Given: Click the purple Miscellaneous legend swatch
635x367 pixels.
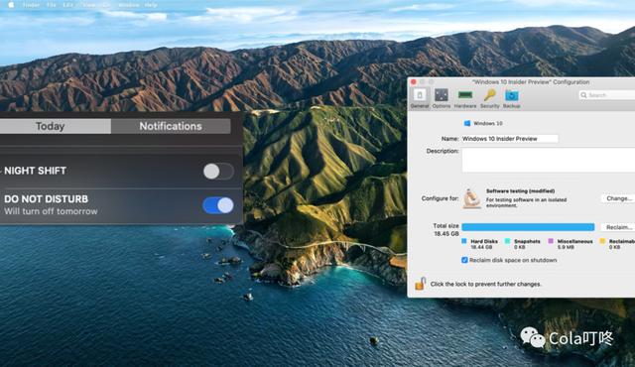Looking at the screenshot, I should point(551,241).
